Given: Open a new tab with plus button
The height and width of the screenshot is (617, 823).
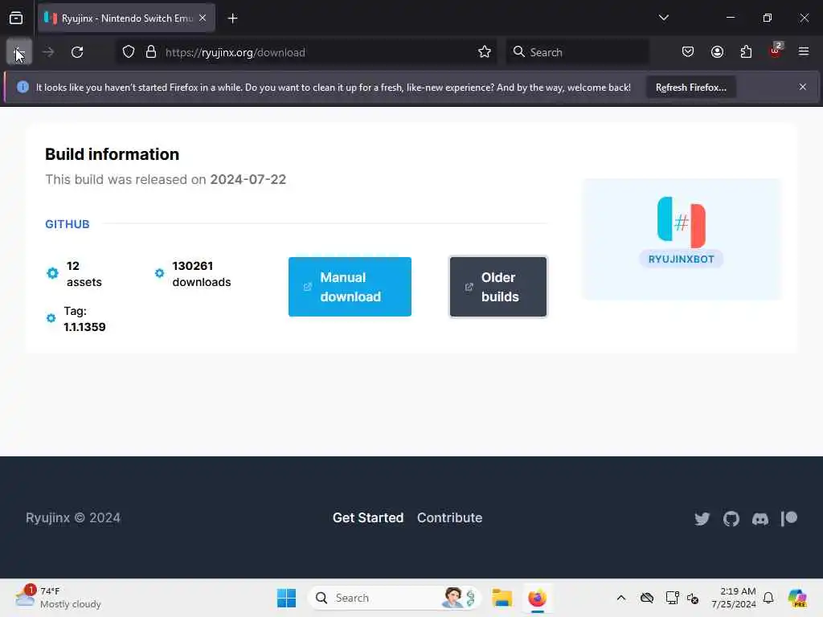Looking at the screenshot, I should (232, 18).
